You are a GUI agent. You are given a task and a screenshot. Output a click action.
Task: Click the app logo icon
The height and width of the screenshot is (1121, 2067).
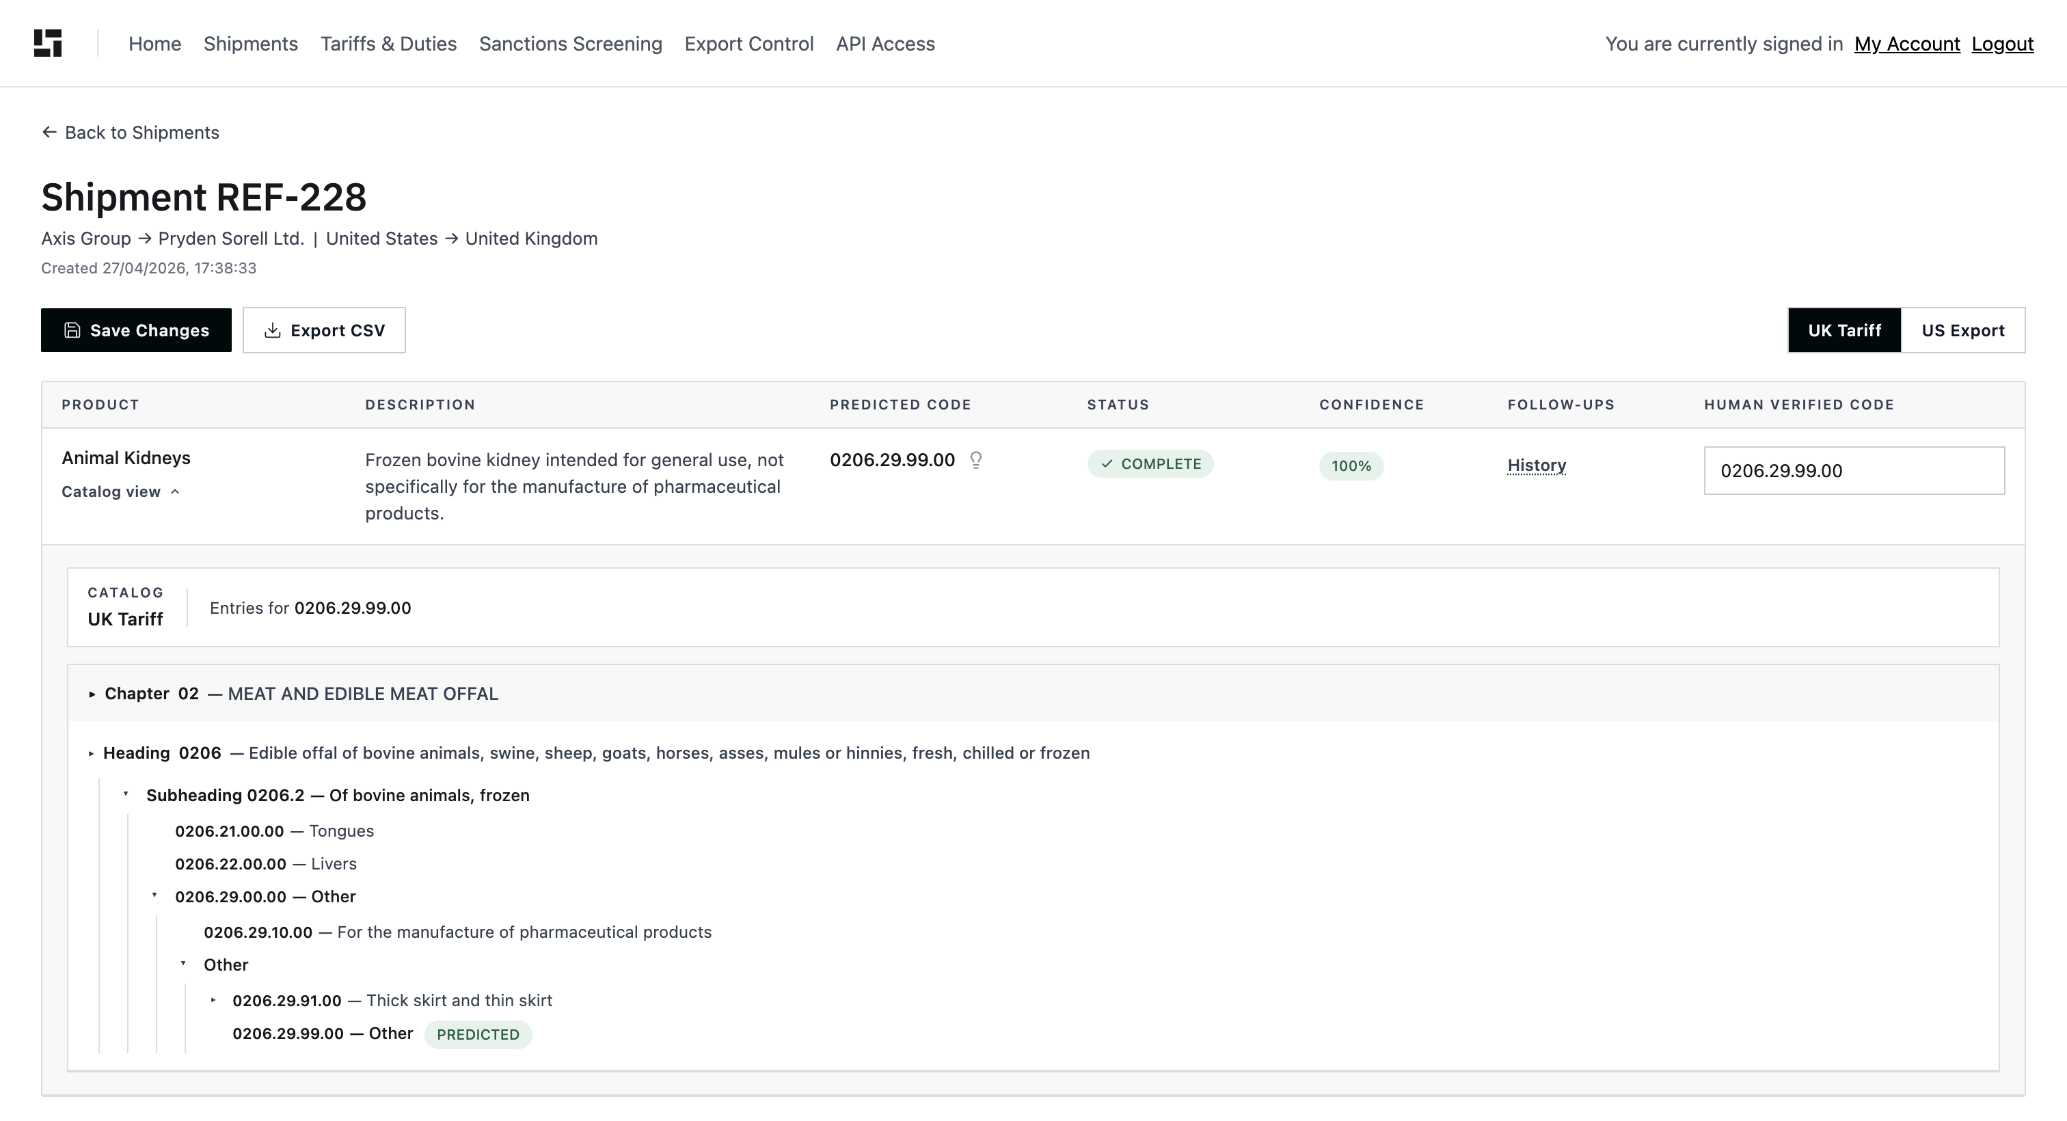coord(48,43)
